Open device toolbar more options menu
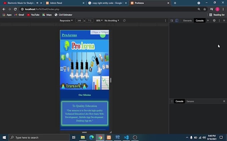 (x=166, y=21)
